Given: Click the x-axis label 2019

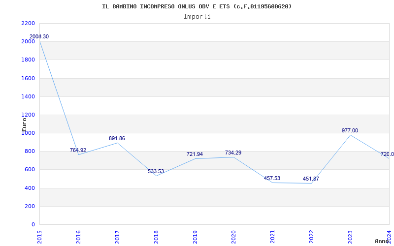Looking at the screenshot, I should tap(195, 237).
